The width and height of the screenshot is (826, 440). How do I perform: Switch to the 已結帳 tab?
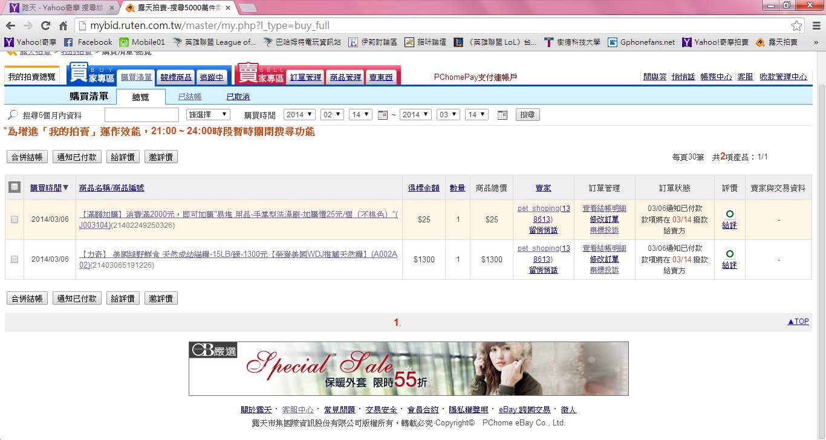(190, 97)
